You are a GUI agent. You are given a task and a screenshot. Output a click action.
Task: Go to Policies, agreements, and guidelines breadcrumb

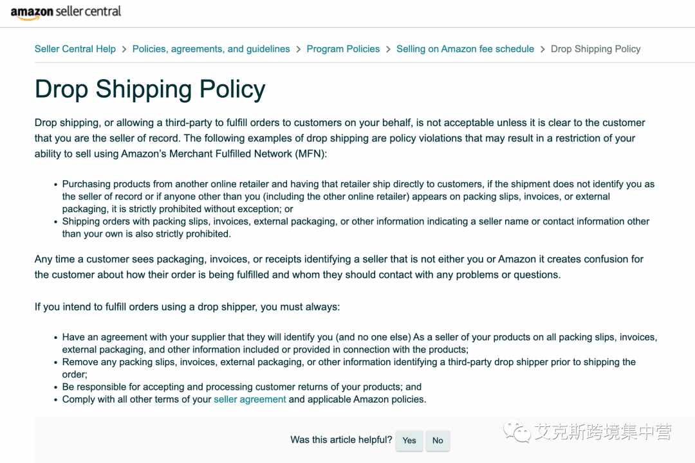pos(211,49)
